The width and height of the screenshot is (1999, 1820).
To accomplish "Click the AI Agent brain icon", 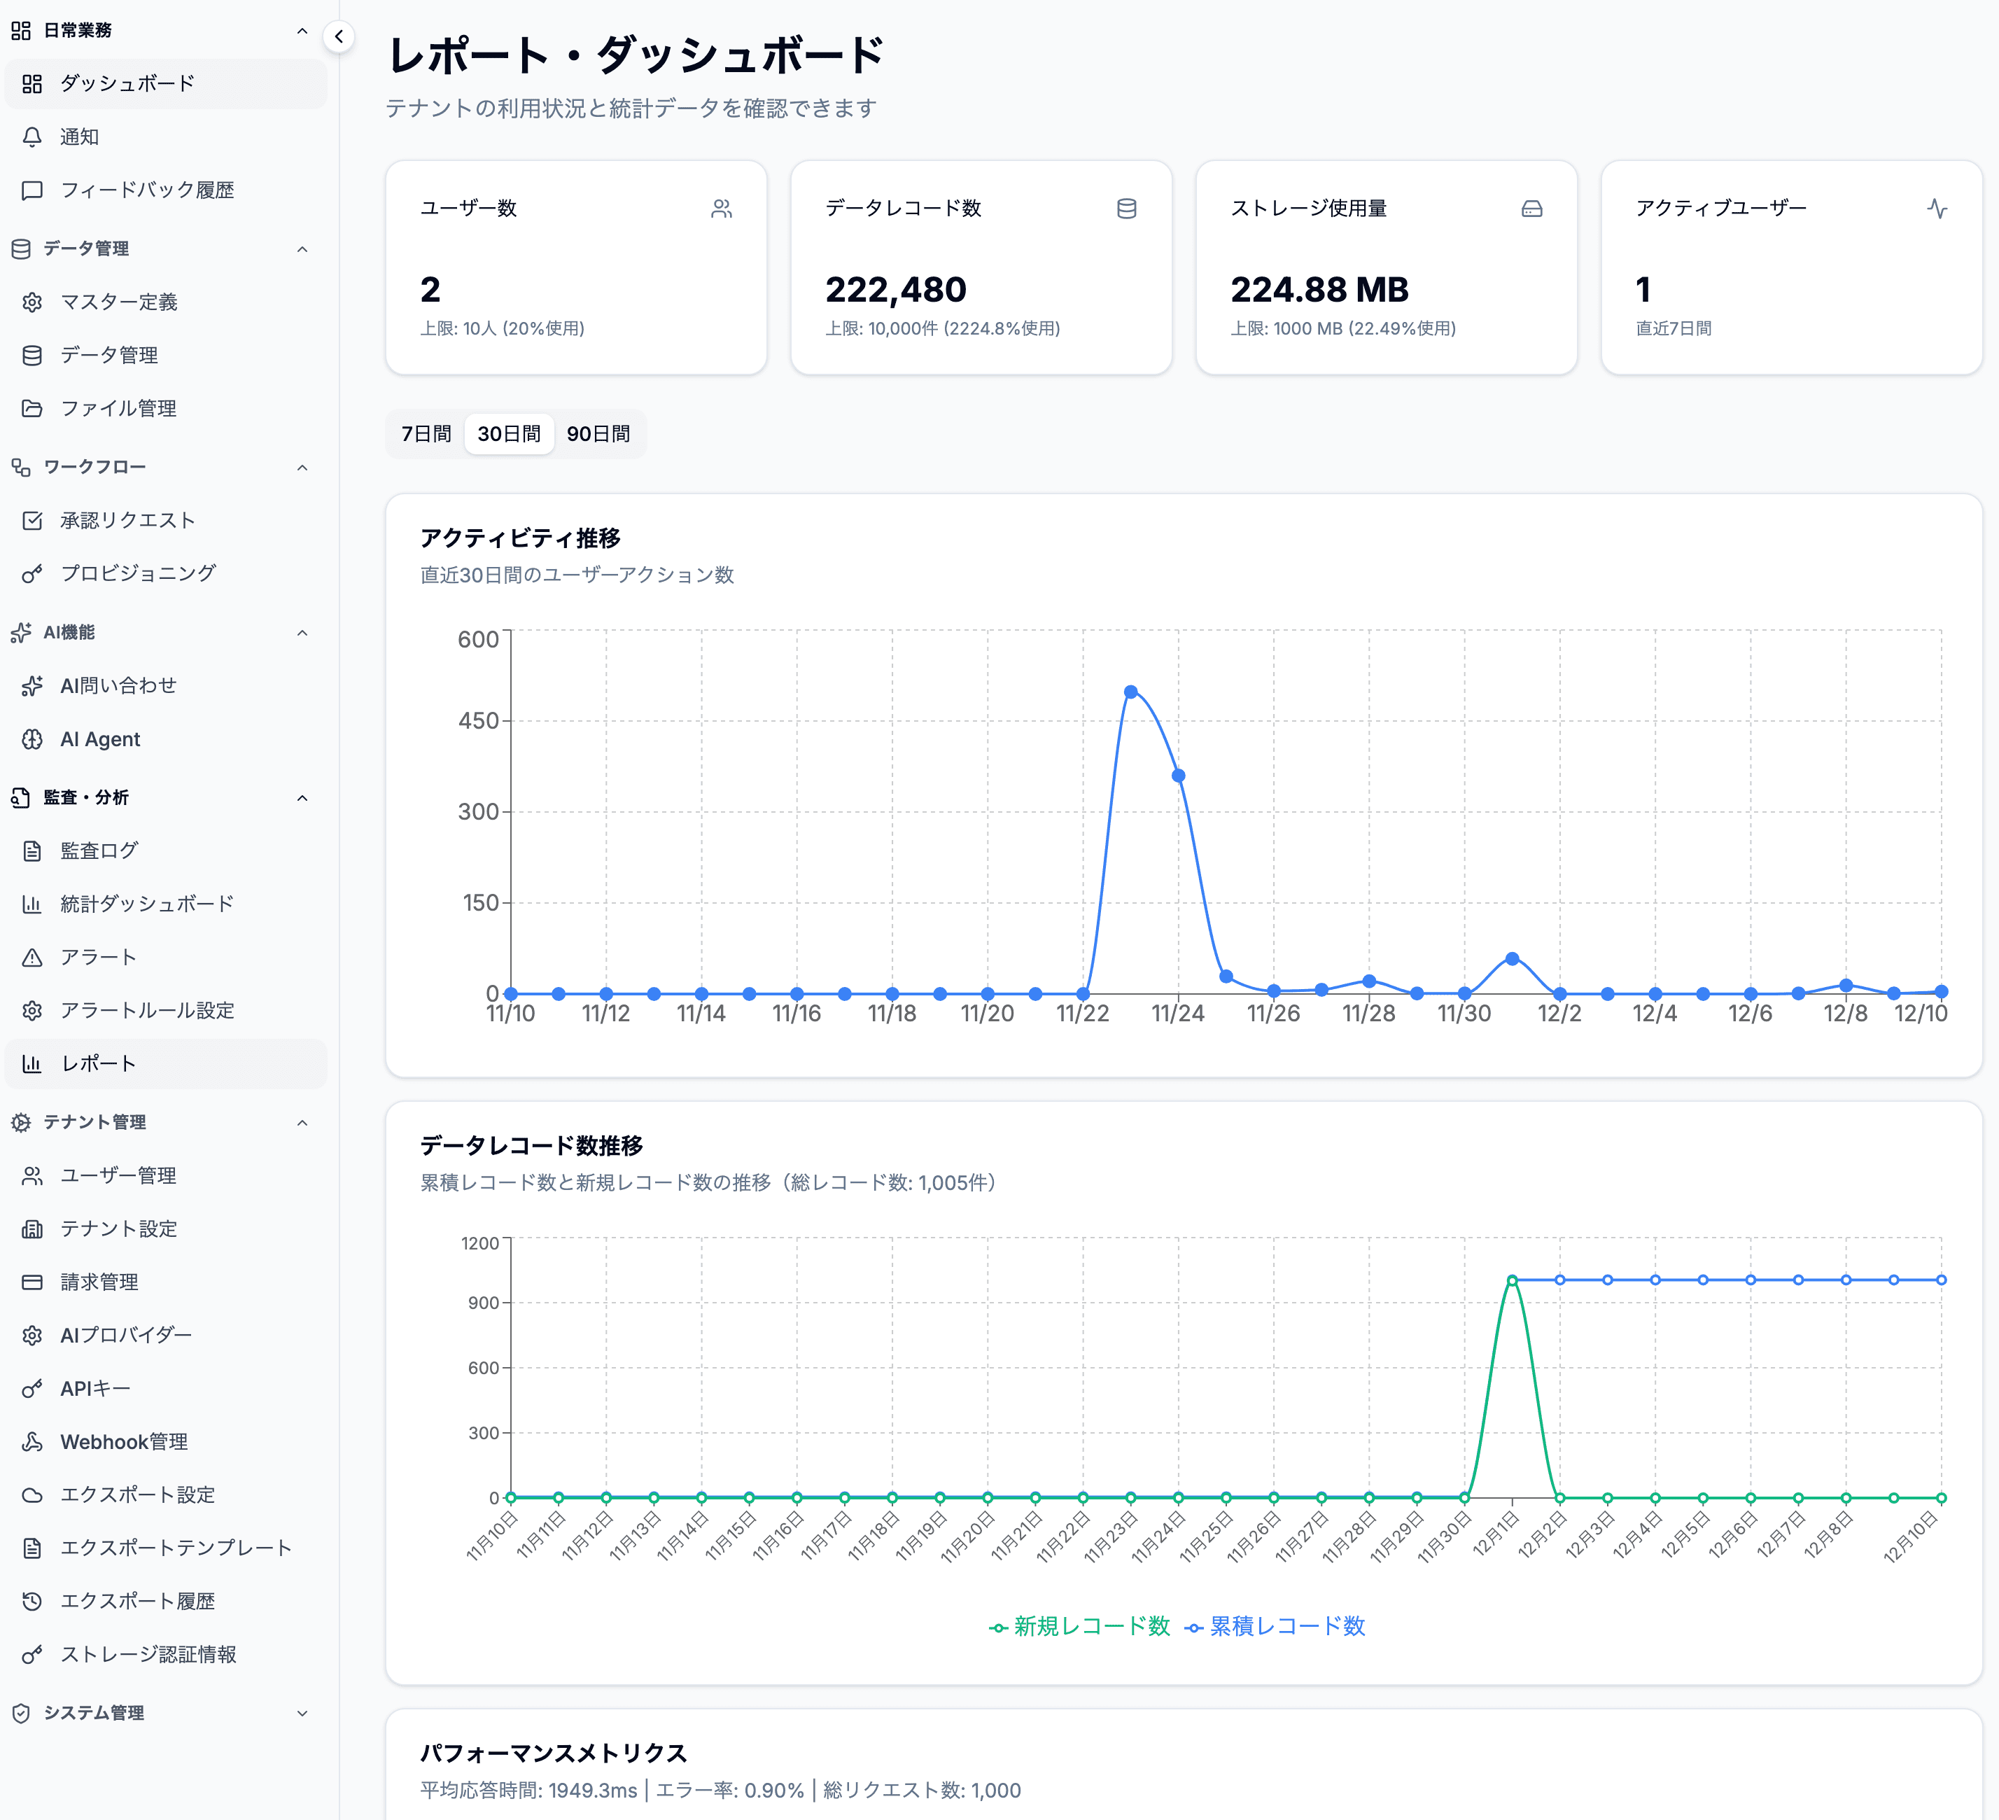I will [x=31, y=739].
